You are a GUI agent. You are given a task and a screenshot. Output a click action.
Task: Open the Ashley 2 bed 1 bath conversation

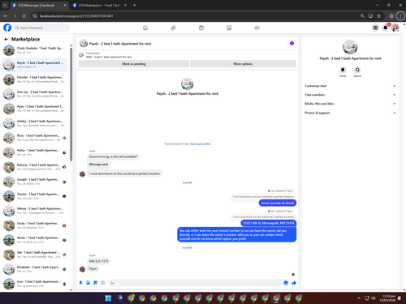[35, 123]
